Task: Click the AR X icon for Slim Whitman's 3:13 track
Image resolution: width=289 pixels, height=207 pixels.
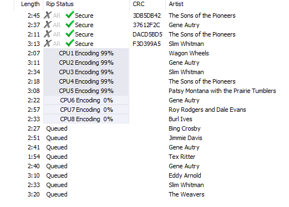Action: 48,43
